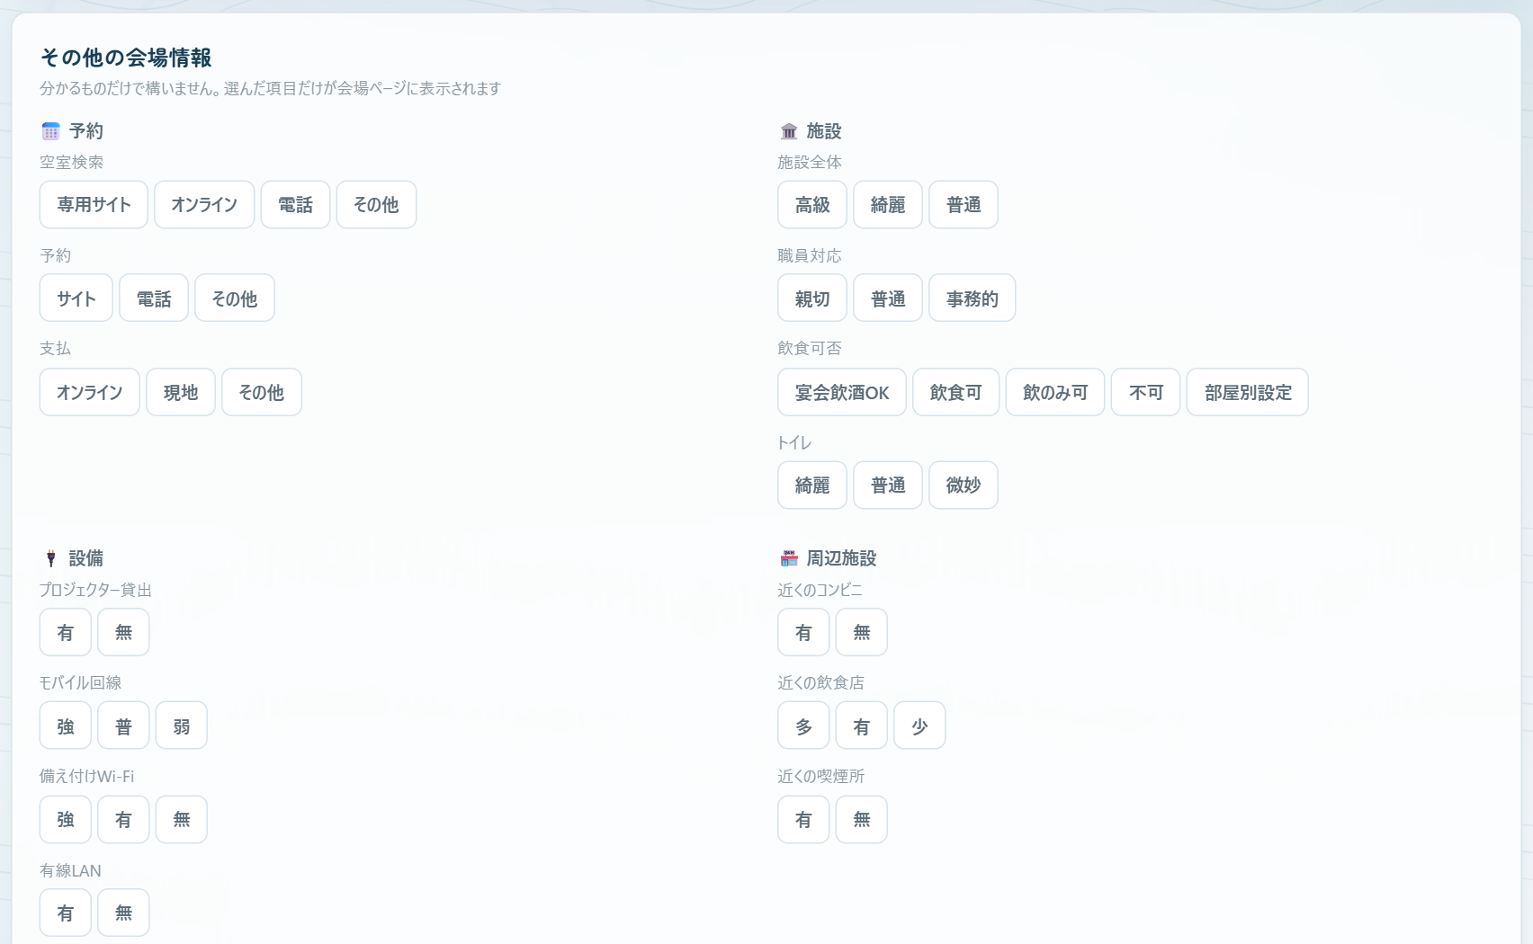Select 宴会飲酒OK for 飲食可否
Viewport: 1533px width, 944px height.
842,392
